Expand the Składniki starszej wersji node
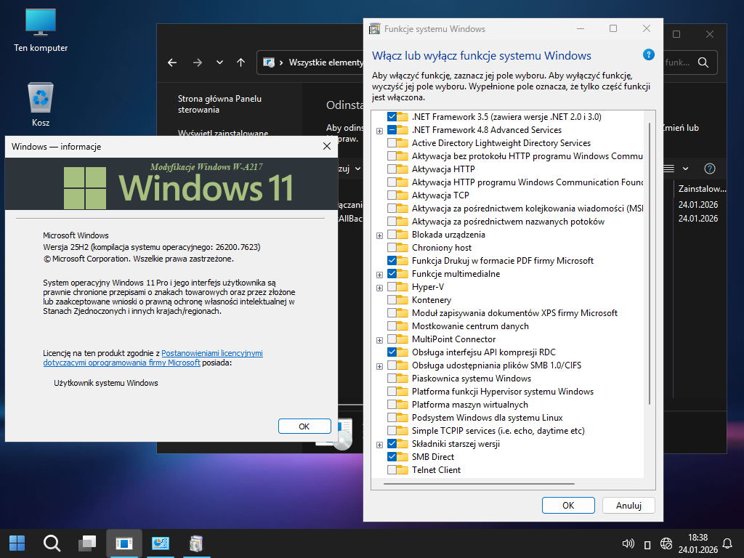The width and height of the screenshot is (744, 558). tap(380, 445)
